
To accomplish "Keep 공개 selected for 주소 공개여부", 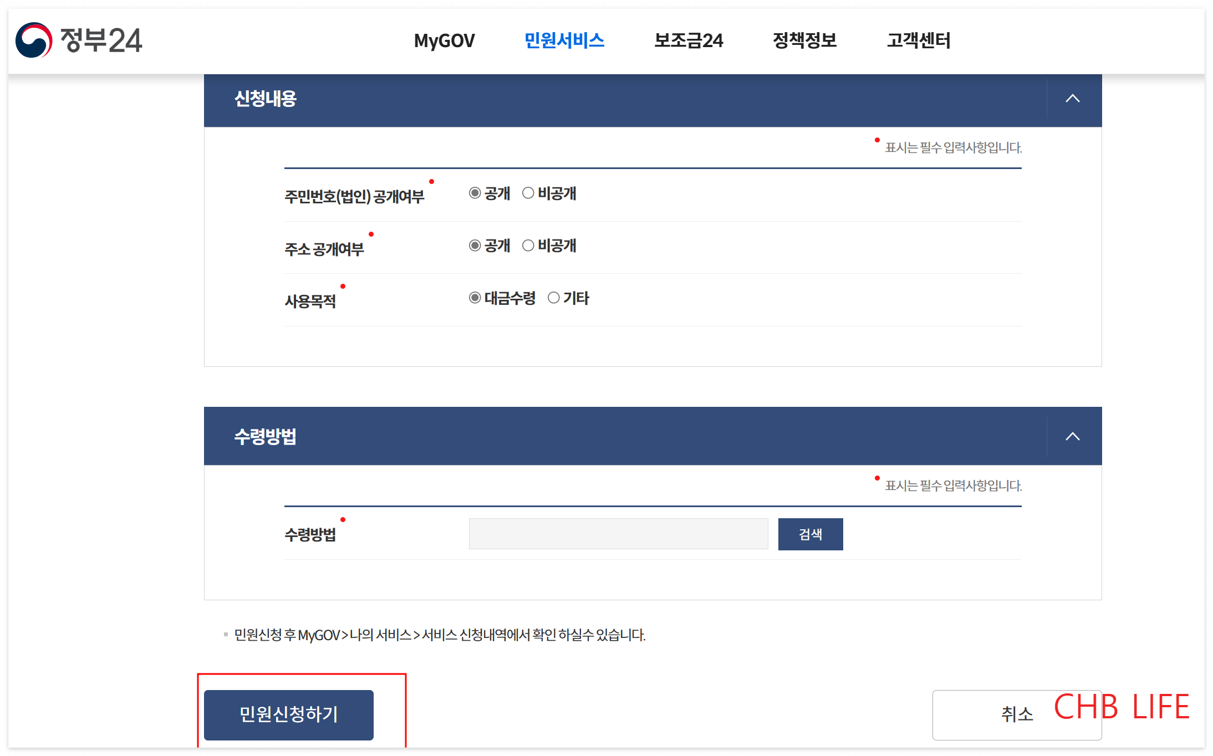I will (x=474, y=246).
